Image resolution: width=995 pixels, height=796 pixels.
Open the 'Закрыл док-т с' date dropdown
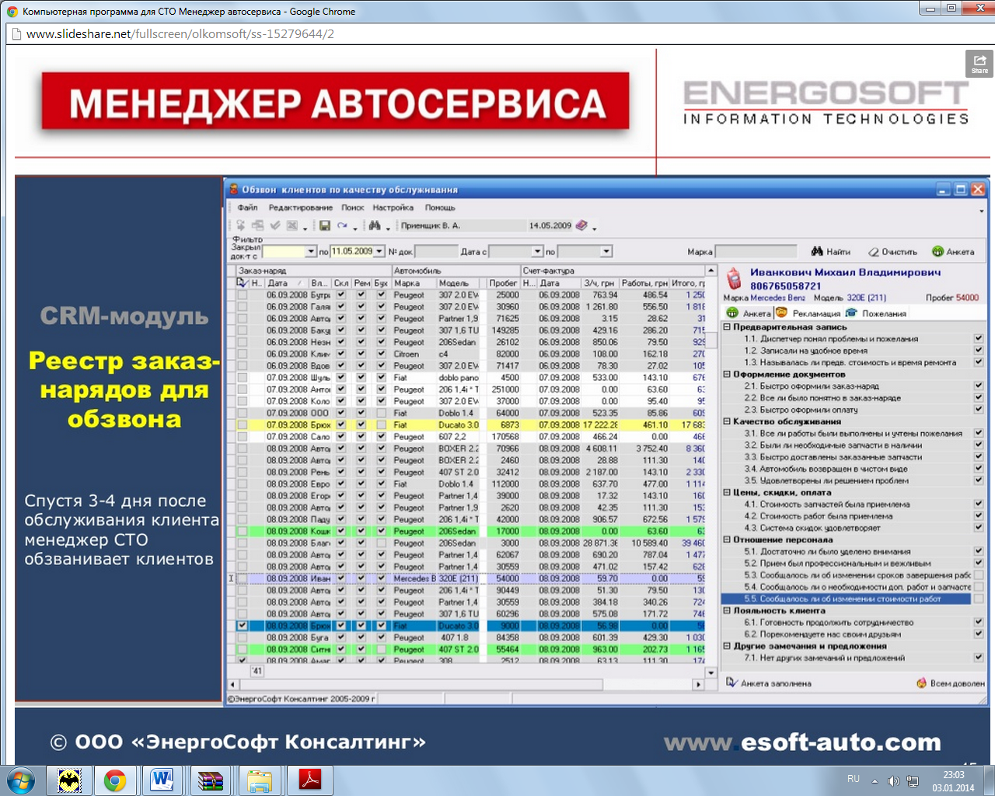coord(311,252)
